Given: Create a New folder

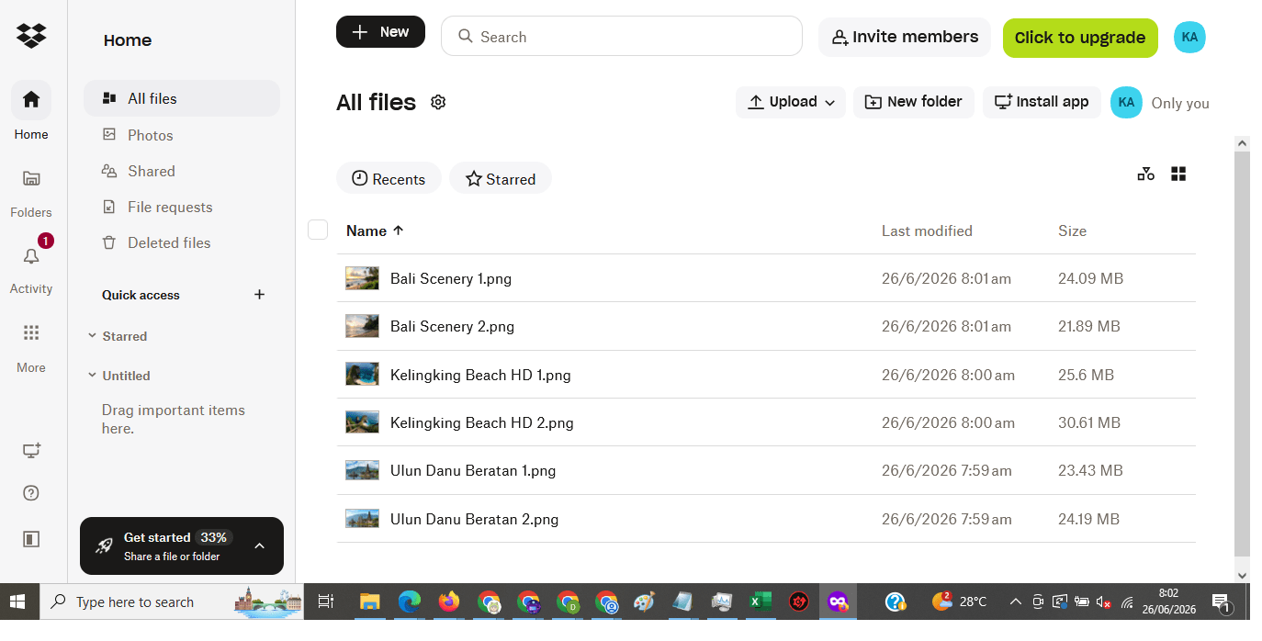Looking at the screenshot, I should coord(914,102).
